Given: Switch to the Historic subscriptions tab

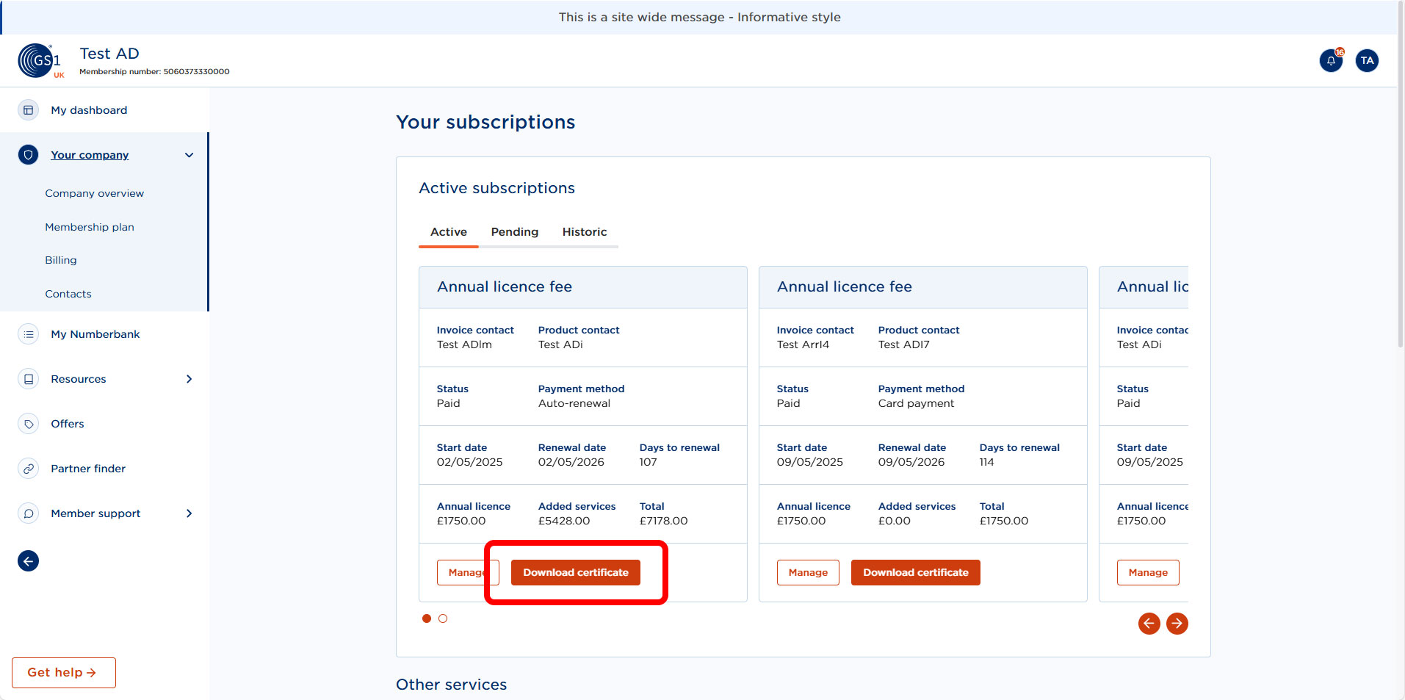Looking at the screenshot, I should coord(585,231).
